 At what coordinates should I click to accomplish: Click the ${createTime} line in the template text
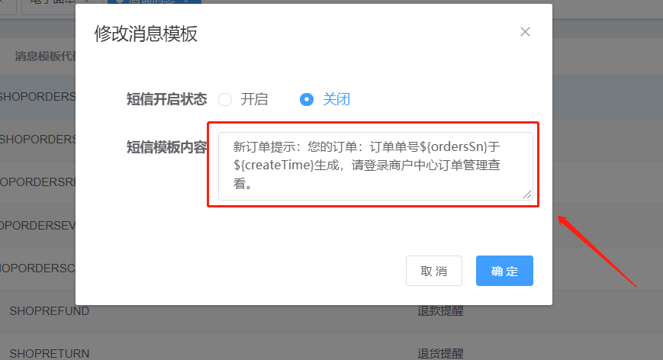[366, 166]
